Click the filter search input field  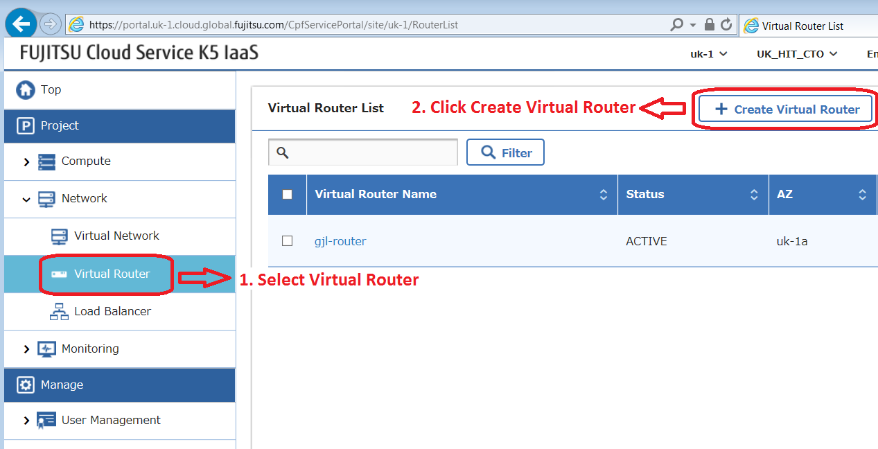coord(363,152)
